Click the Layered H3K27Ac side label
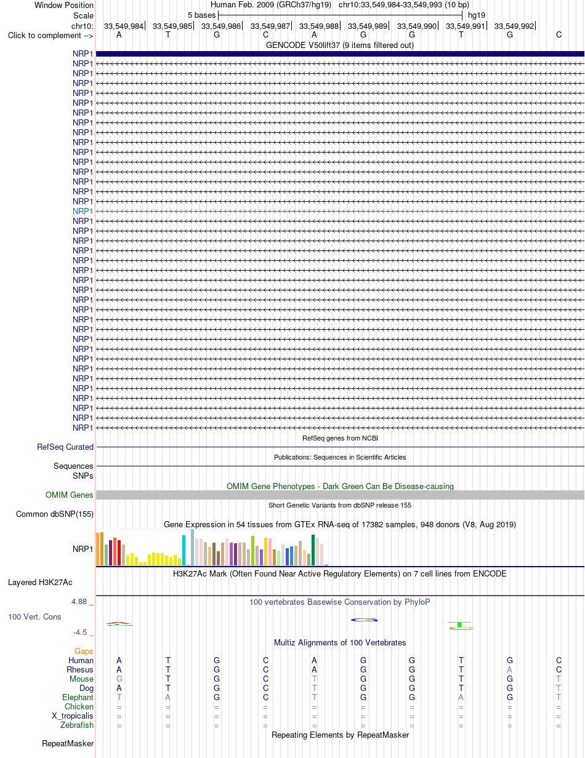This screenshot has width=585, height=758. [x=40, y=582]
